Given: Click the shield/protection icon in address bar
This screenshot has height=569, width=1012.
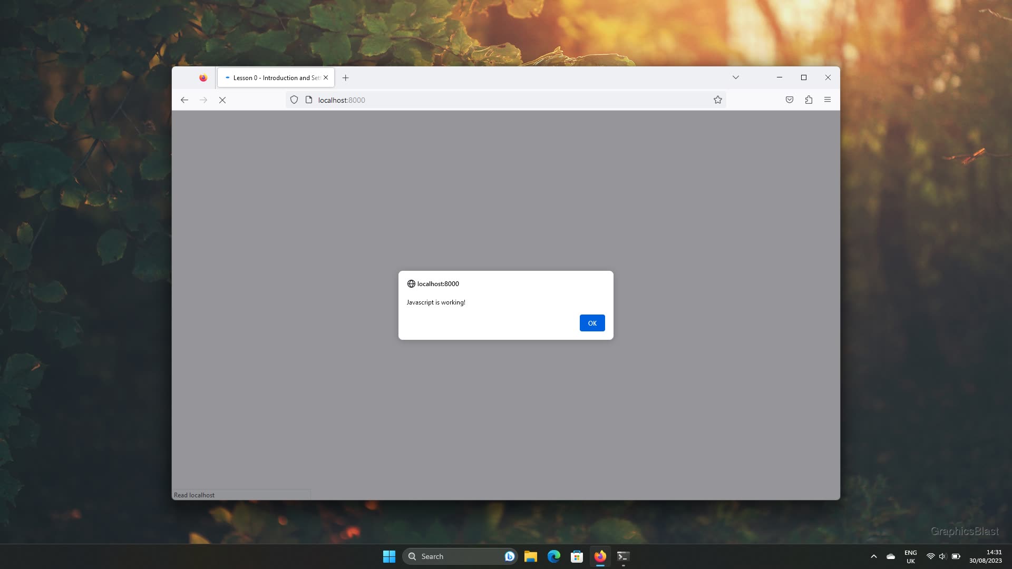Looking at the screenshot, I should click(x=293, y=100).
